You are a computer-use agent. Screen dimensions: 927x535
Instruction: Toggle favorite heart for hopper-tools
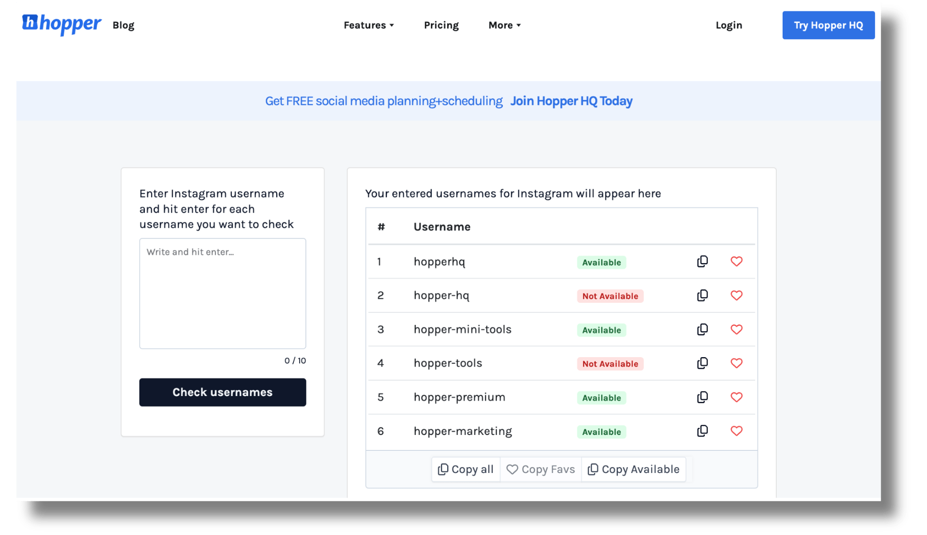coord(736,363)
